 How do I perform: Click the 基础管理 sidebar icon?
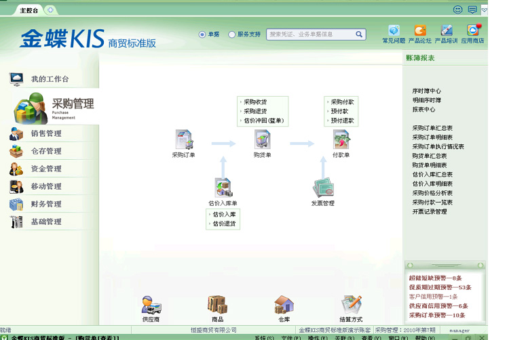coord(16,221)
